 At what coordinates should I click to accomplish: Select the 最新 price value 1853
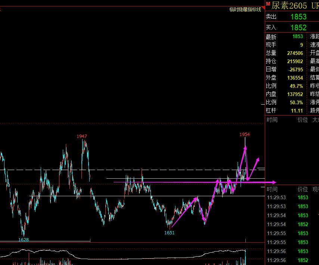(x=298, y=36)
